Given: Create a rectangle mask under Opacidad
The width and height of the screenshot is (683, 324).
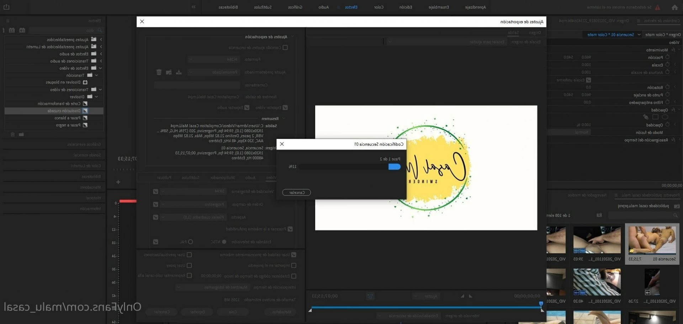Looking at the screenshot, I should [x=656, y=117].
